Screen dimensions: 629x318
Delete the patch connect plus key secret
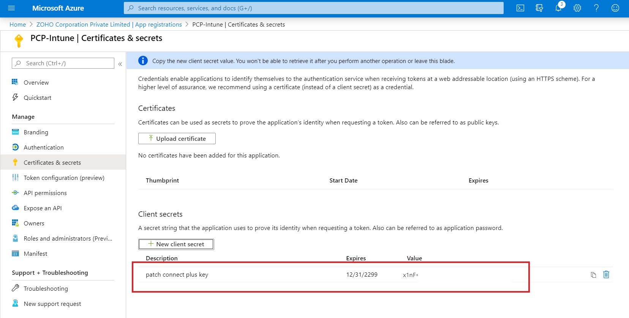click(x=606, y=274)
